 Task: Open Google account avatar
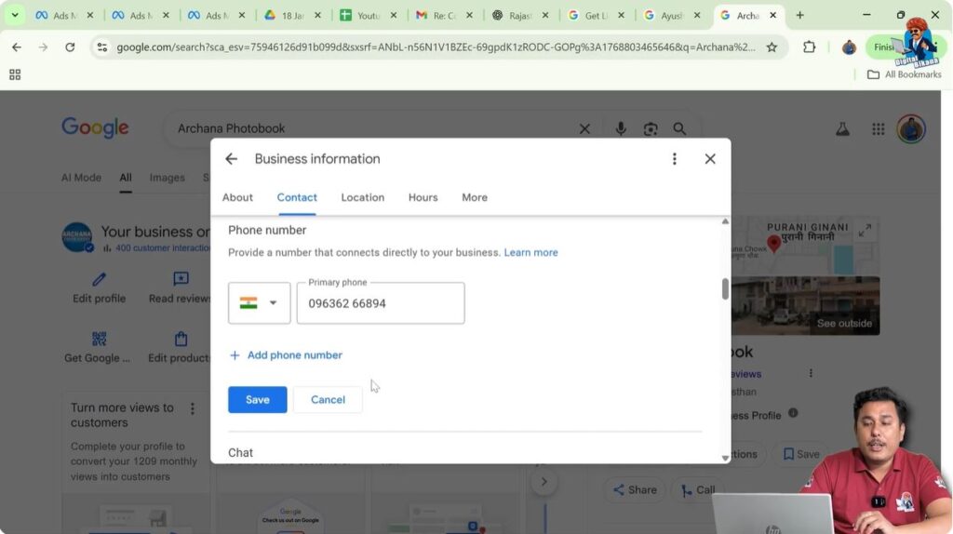(x=910, y=128)
